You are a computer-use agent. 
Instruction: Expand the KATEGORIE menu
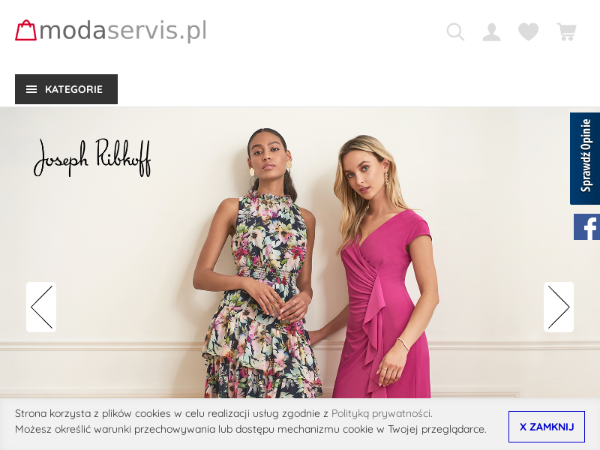click(66, 89)
